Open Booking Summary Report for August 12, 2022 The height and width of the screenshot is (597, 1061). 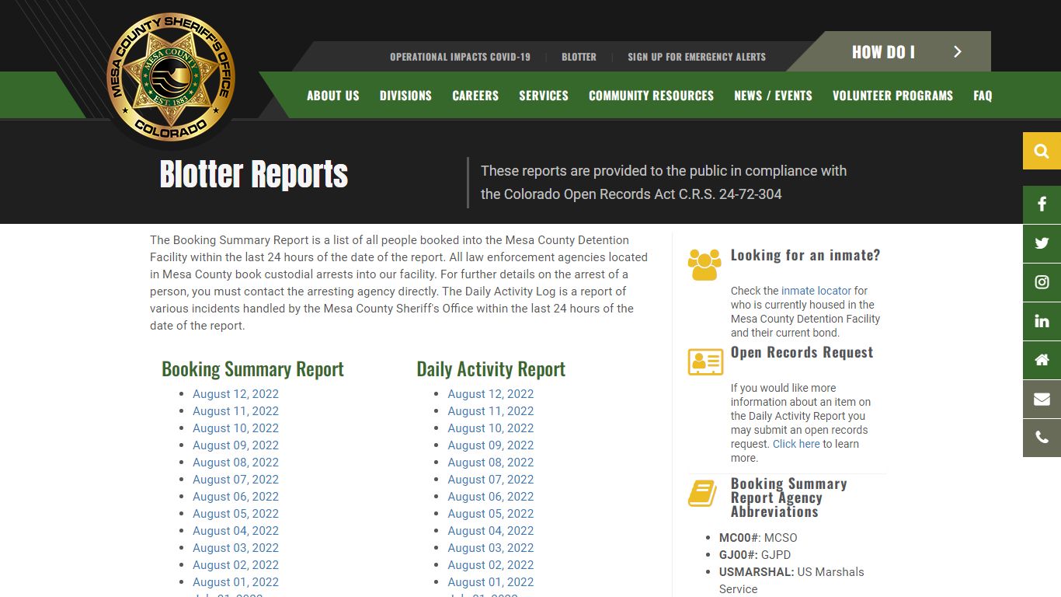[235, 394]
